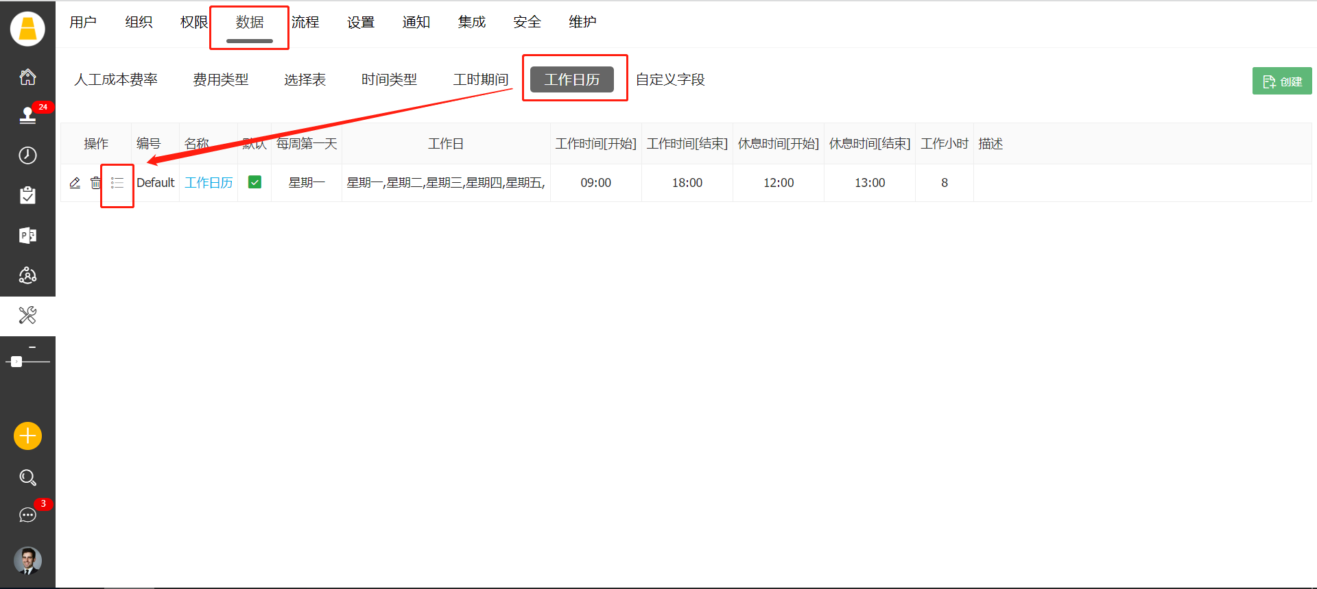Image resolution: width=1317 pixels, height=589 pixels.
Task: Click the pencil edit icon in Default row
Action: click(75, 183)
